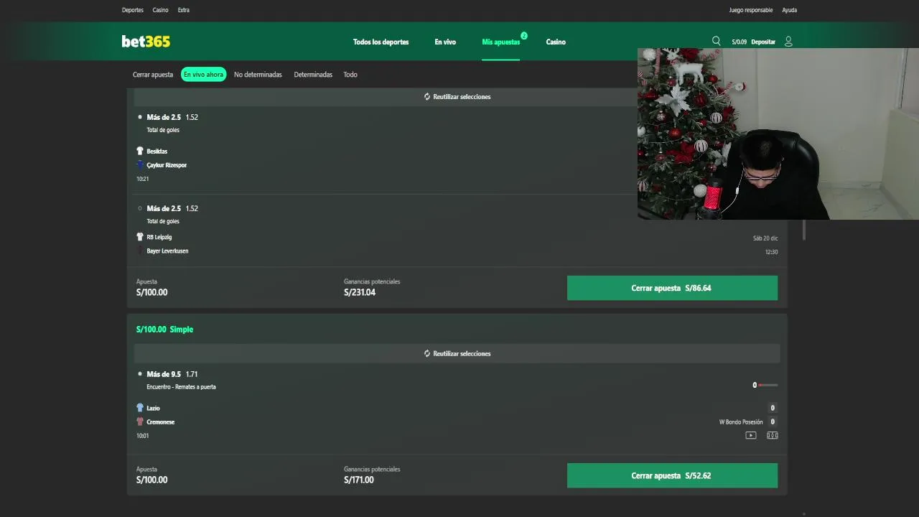The height and width of the screenshot is (517, 919).
Task: Click the Ganancias potenciales S/171.00 value
Action: pyautogui.click(x=359, y=480)
